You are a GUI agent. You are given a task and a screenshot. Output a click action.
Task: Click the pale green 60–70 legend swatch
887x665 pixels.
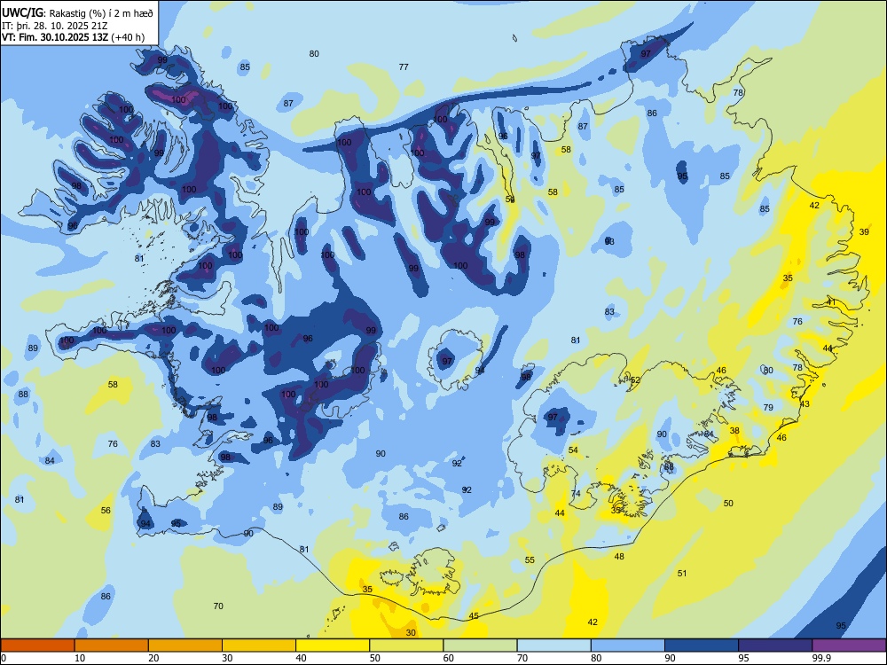tap(480, 645)
